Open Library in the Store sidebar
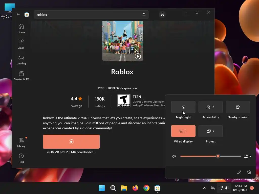This screenshot has width=259, height=194. coord(21,143)
